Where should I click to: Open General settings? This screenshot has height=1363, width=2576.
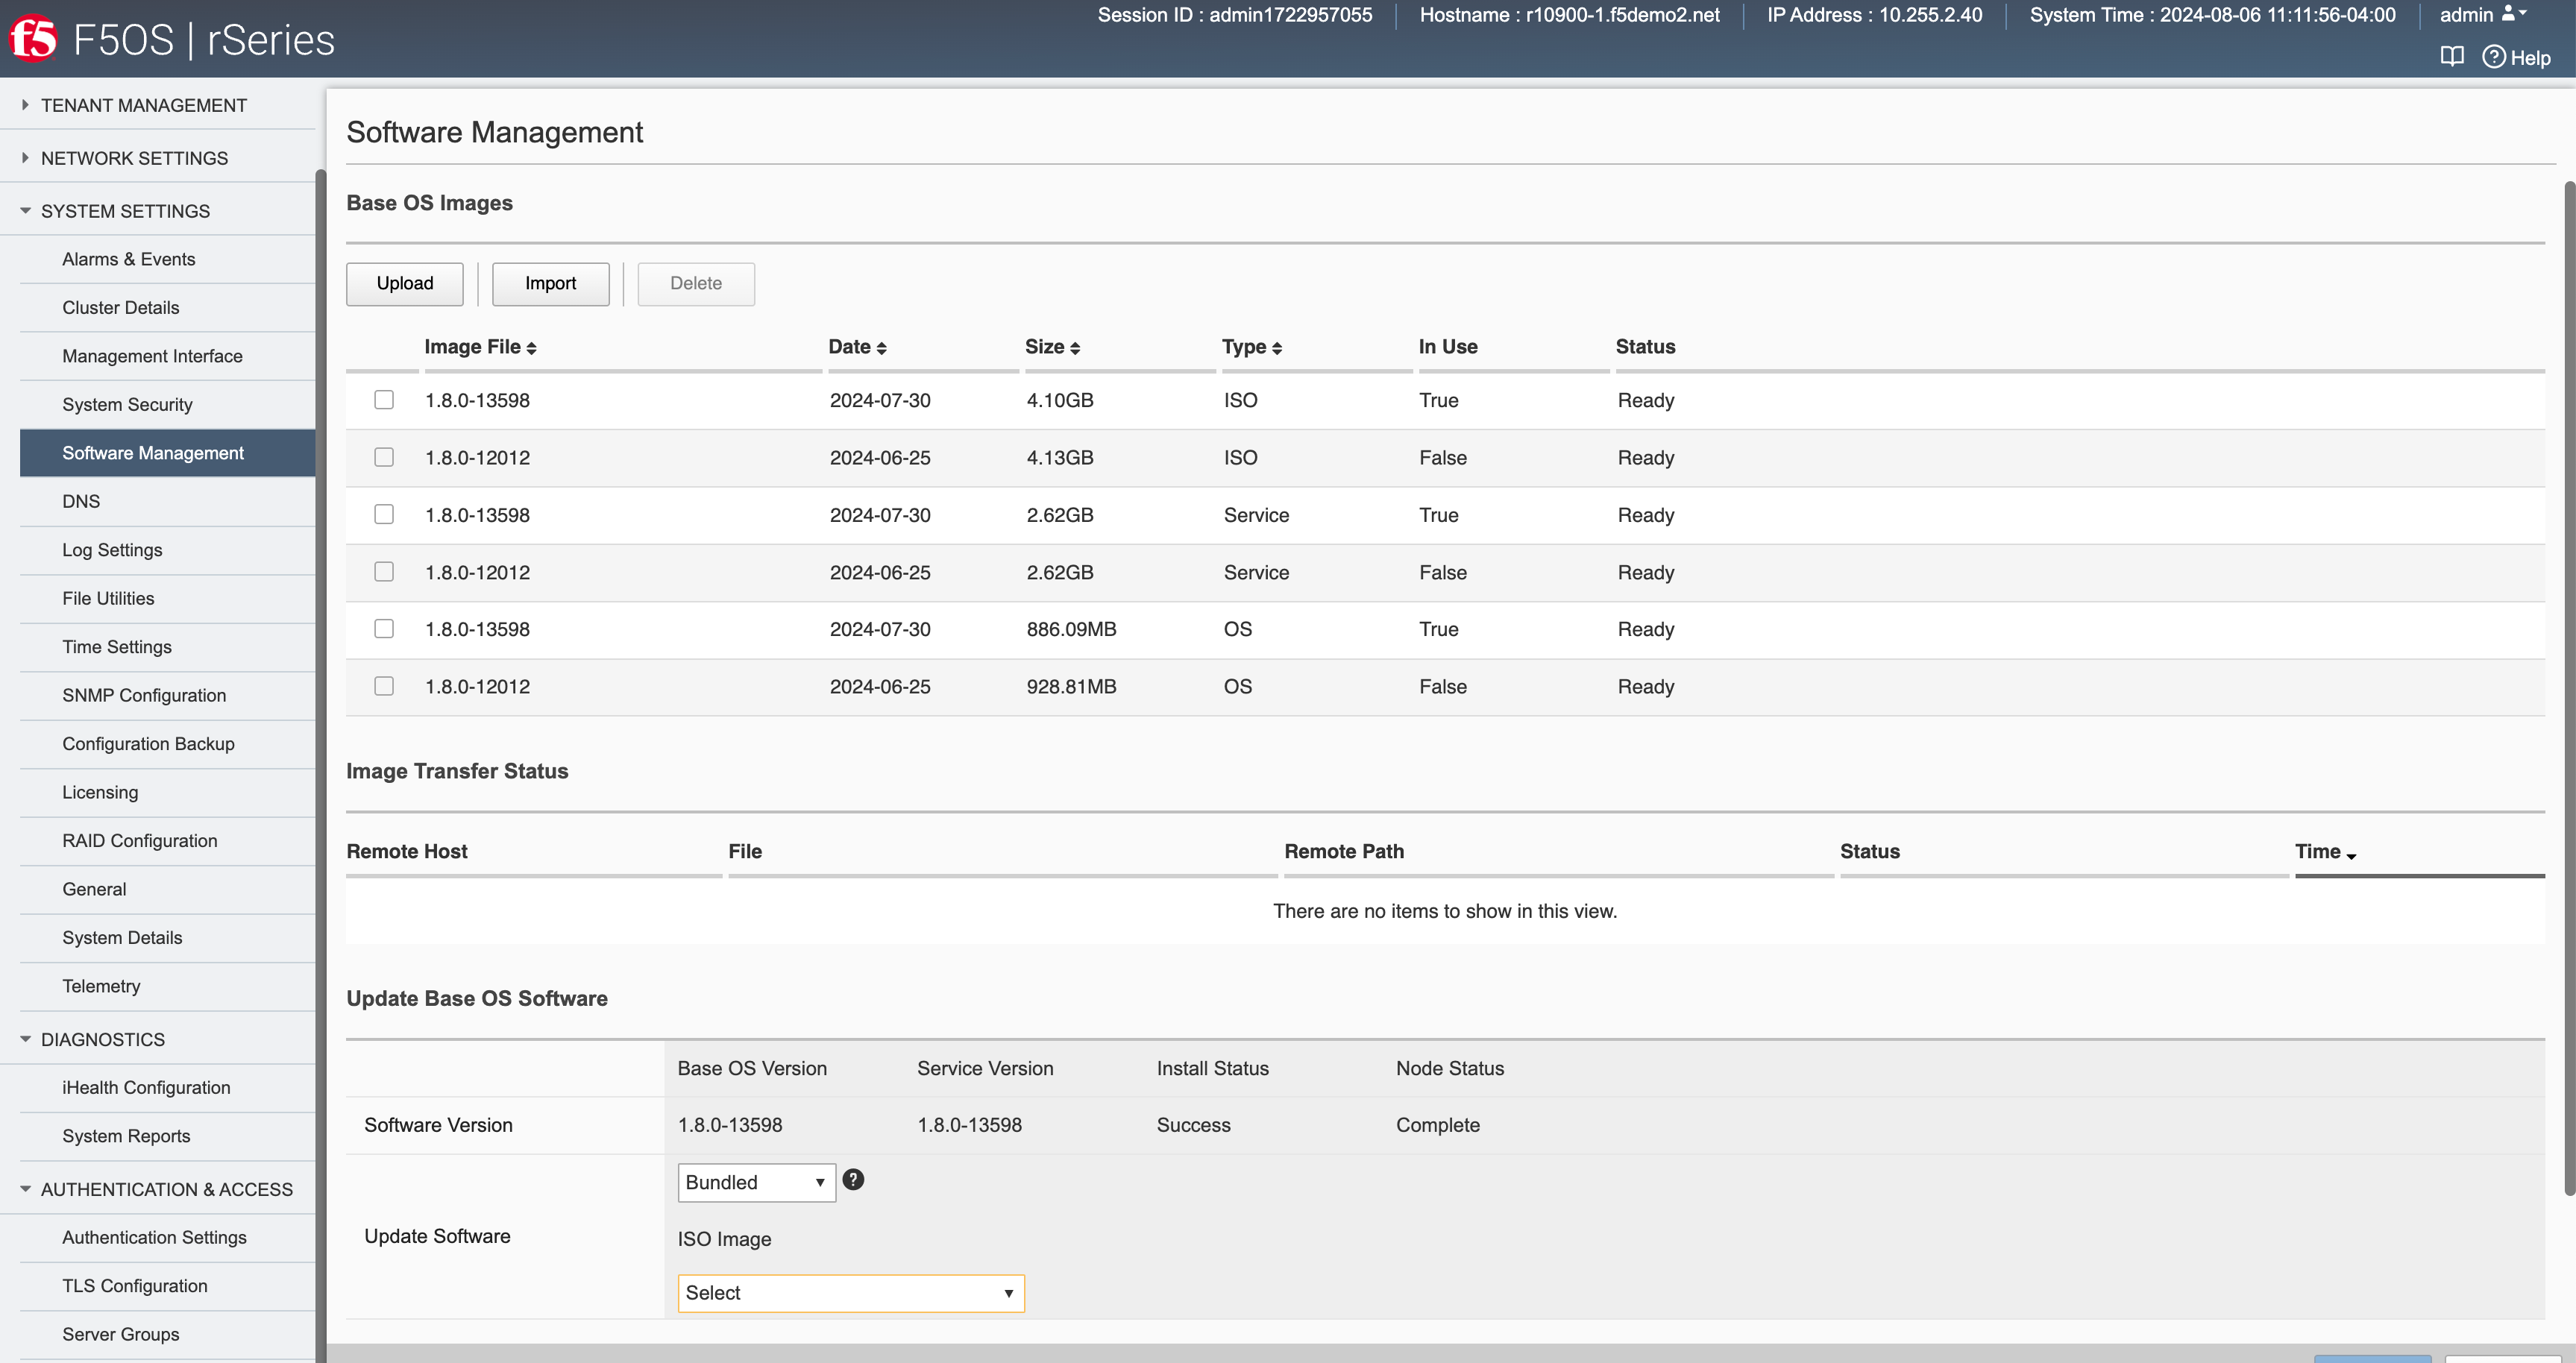[168, 889]
